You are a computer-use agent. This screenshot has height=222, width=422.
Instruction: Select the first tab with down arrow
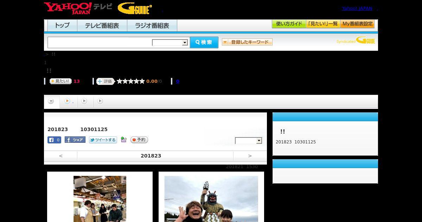51,101
